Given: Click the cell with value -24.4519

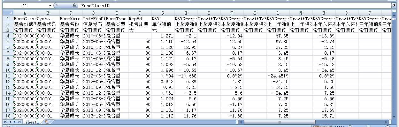Looking at the screenshot, I should [278, 76].
